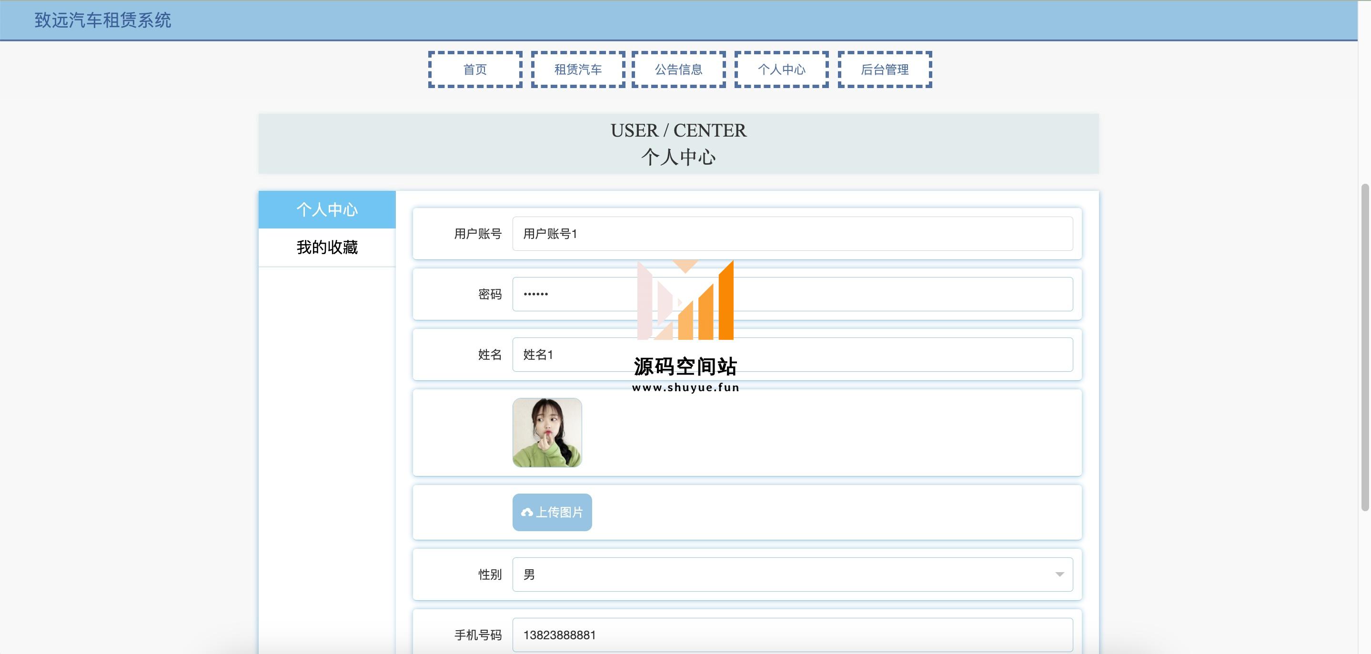Open the 性别 dropdown

(793, 574)
